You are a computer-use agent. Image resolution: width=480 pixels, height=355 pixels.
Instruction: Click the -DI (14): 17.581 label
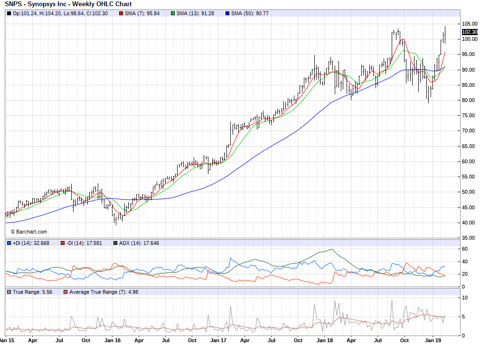click(84, 243)
